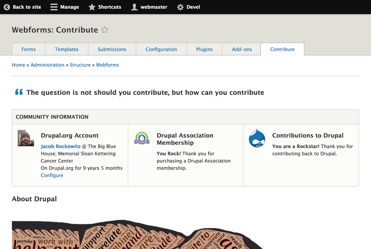Screen dimensions: 371x249
Task: Switch to the Templates tab
Action: pos(67,49)
